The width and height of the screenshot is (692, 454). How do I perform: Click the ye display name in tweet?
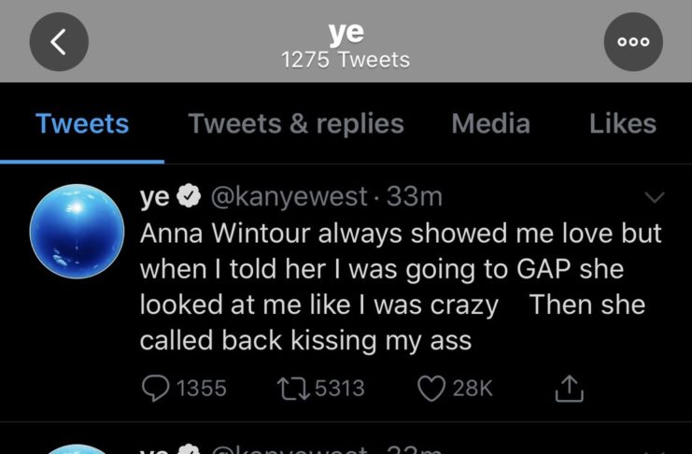point(153,197)
